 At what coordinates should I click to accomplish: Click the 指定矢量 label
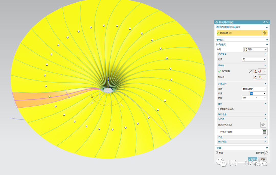pos(226,71)
